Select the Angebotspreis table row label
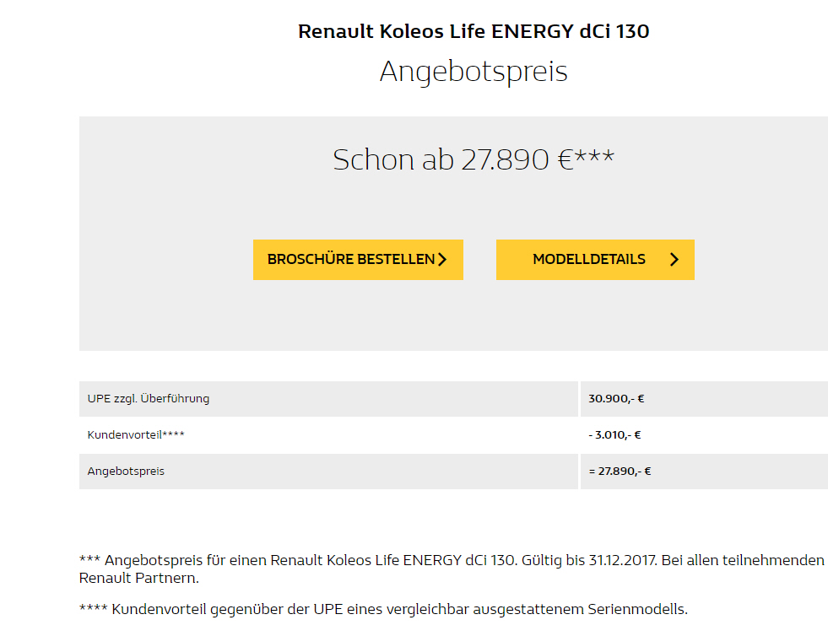This screenshot has width=828, height=636. coord(126,471)
